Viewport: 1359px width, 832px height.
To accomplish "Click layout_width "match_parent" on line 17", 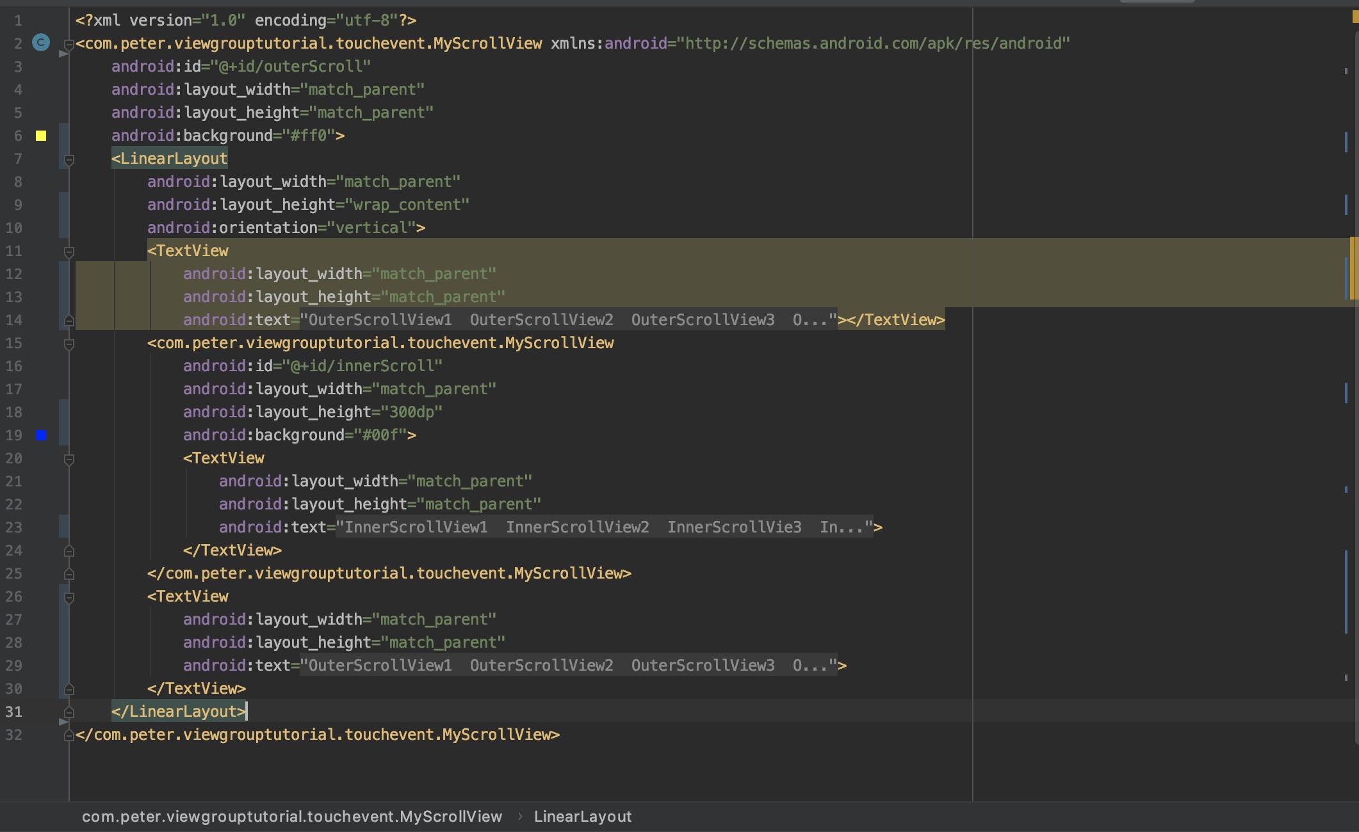I will [434, 389].
